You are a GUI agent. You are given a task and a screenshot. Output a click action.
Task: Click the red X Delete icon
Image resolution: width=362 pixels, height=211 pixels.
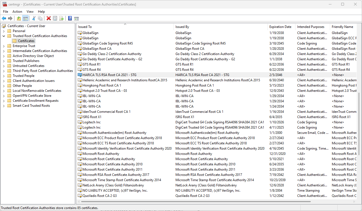click(x=49, y=18)
